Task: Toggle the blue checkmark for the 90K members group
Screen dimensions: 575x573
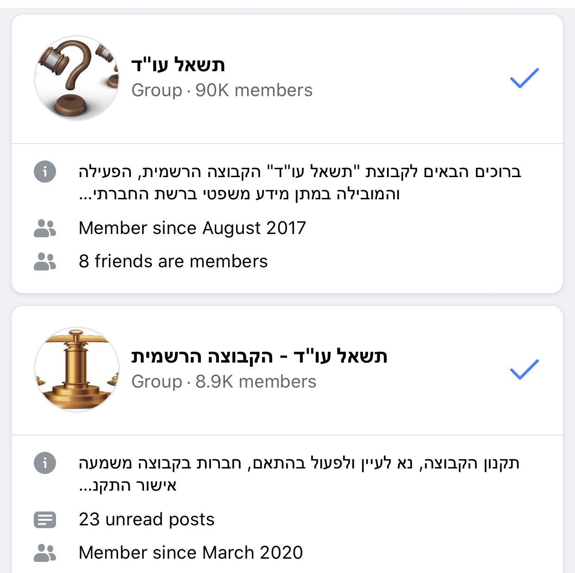Action: (524, 78)
